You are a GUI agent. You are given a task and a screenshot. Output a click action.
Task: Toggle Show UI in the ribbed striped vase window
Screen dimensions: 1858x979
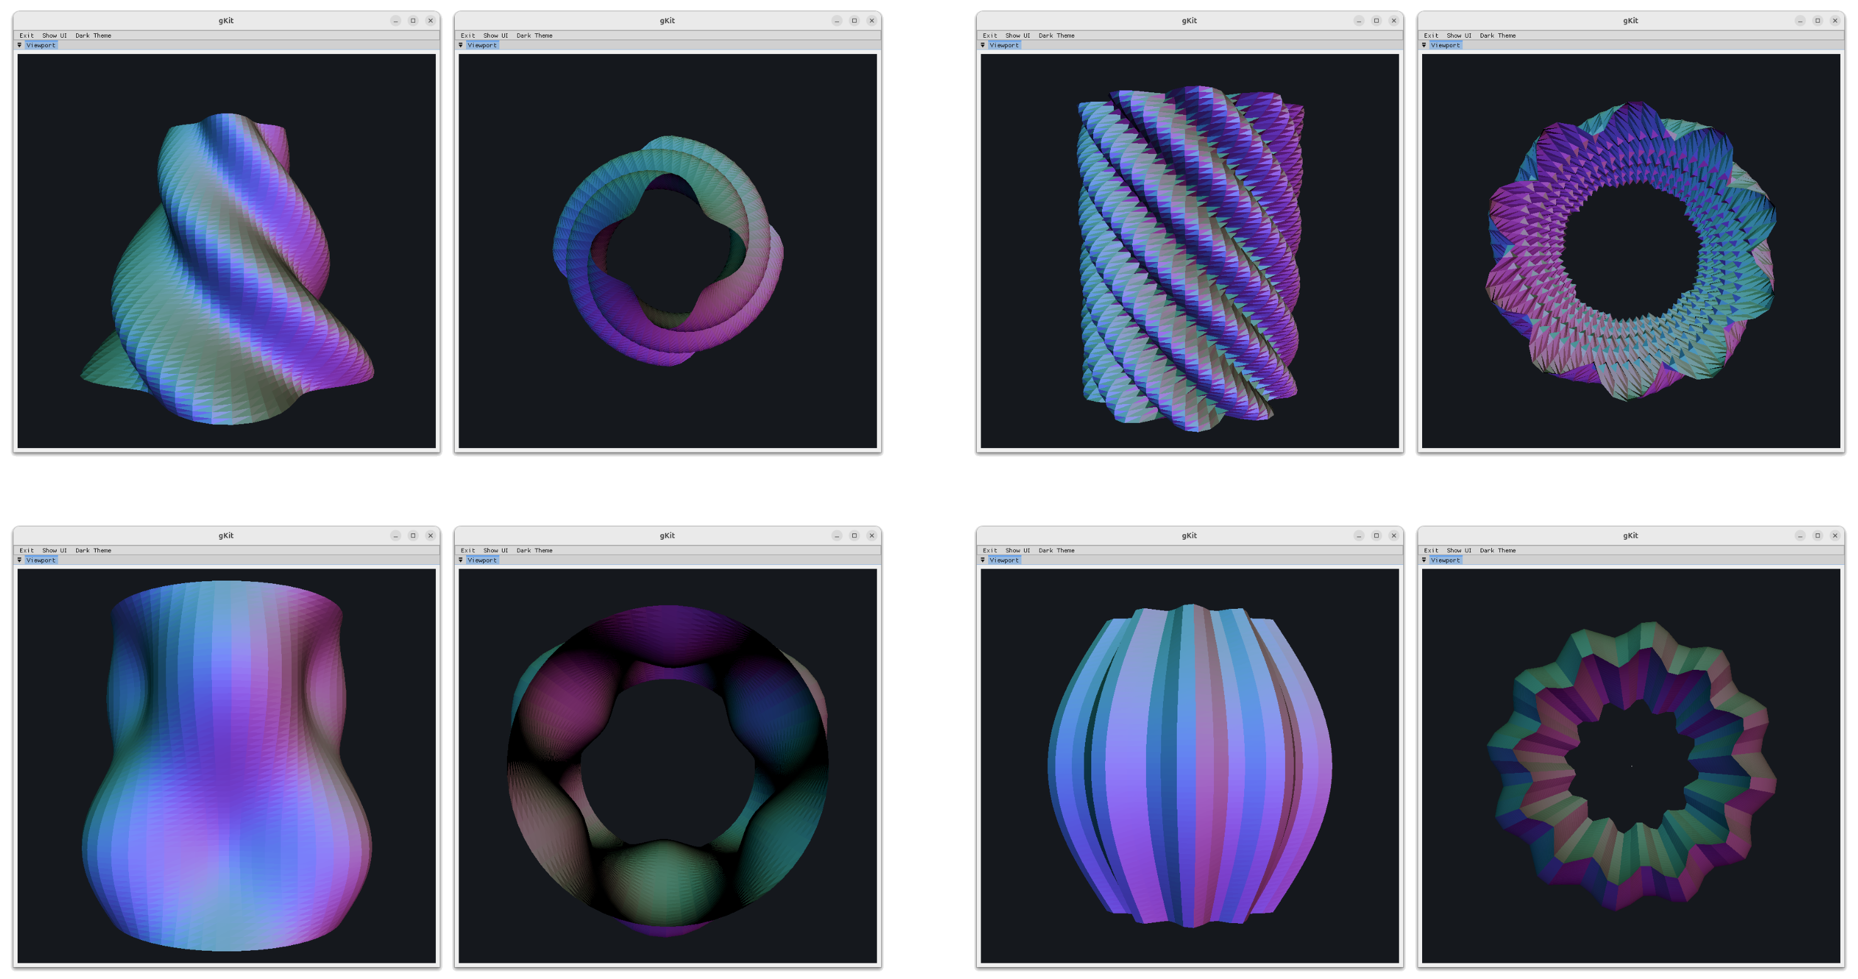pyautogui.click(x=1018, y=550)
